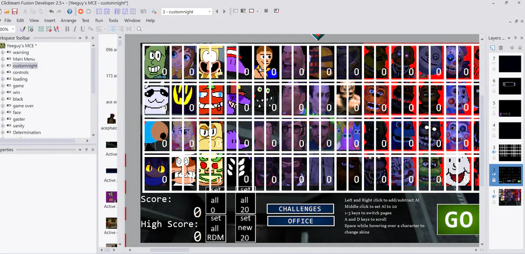The width and height of the screenshot is (525, 254).
Task: Click the Run Project icon
Action: point(236,11)
